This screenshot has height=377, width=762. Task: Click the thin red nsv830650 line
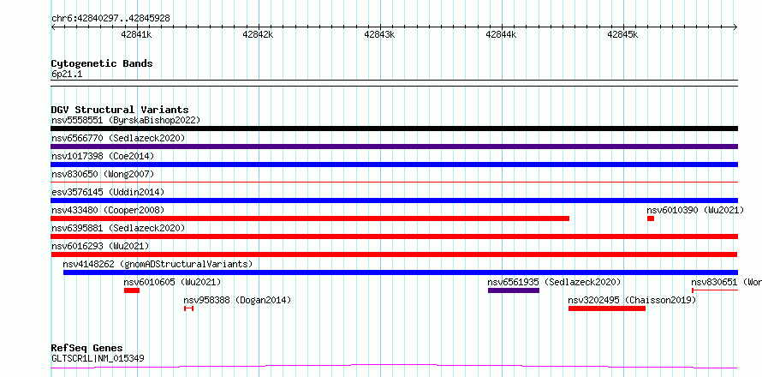click(394, 182)
